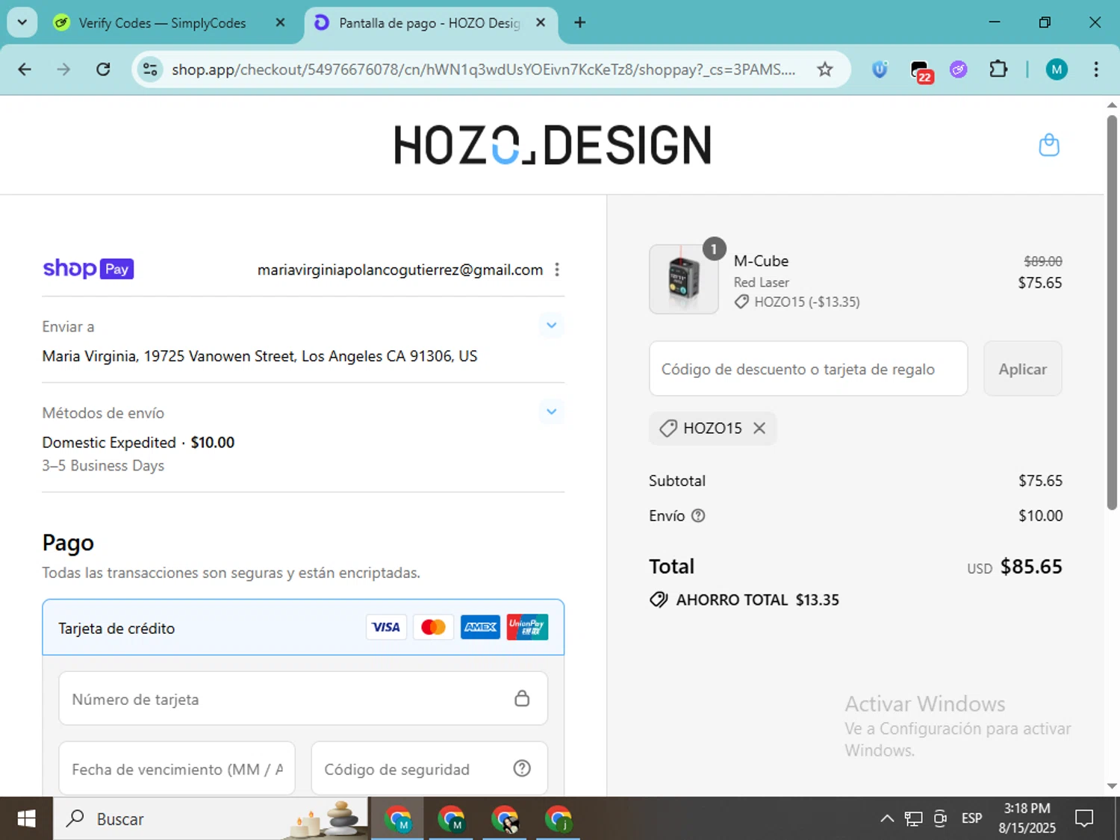The image size is (1120, 840).
Task: Open a new browser tab
Action: 579,22
